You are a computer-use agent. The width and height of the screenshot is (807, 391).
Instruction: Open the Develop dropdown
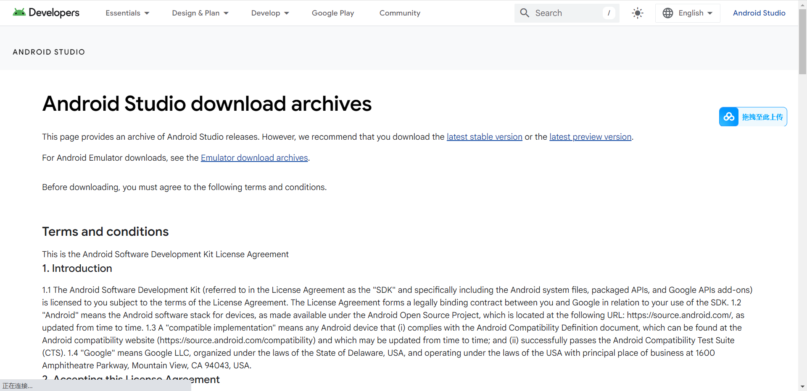pos(269,13)
